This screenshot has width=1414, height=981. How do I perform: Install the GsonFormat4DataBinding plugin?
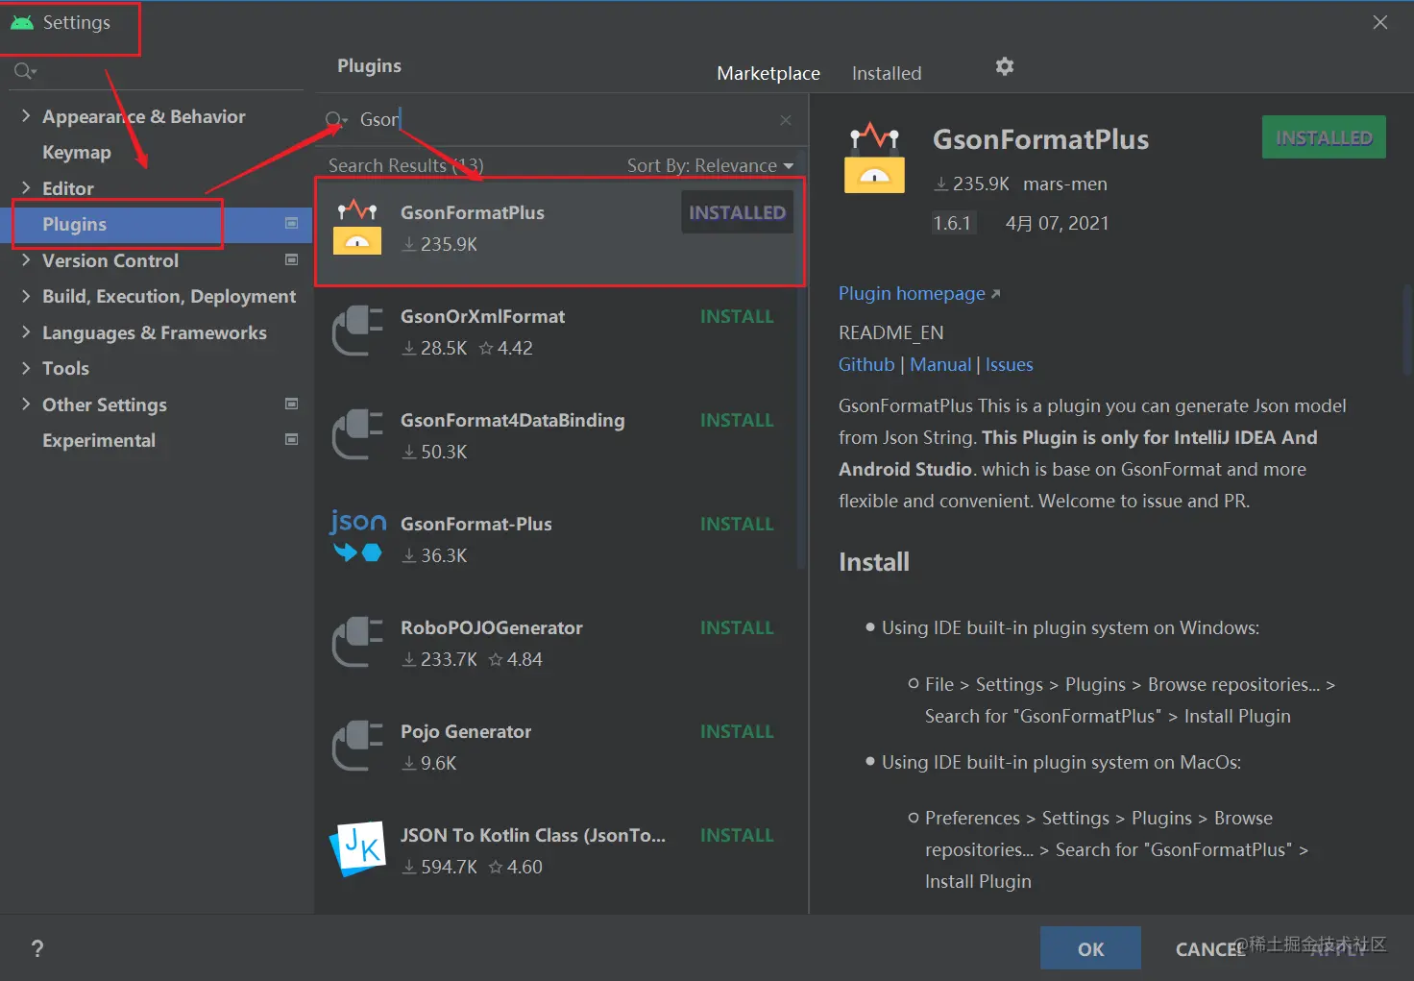(737, 420)
